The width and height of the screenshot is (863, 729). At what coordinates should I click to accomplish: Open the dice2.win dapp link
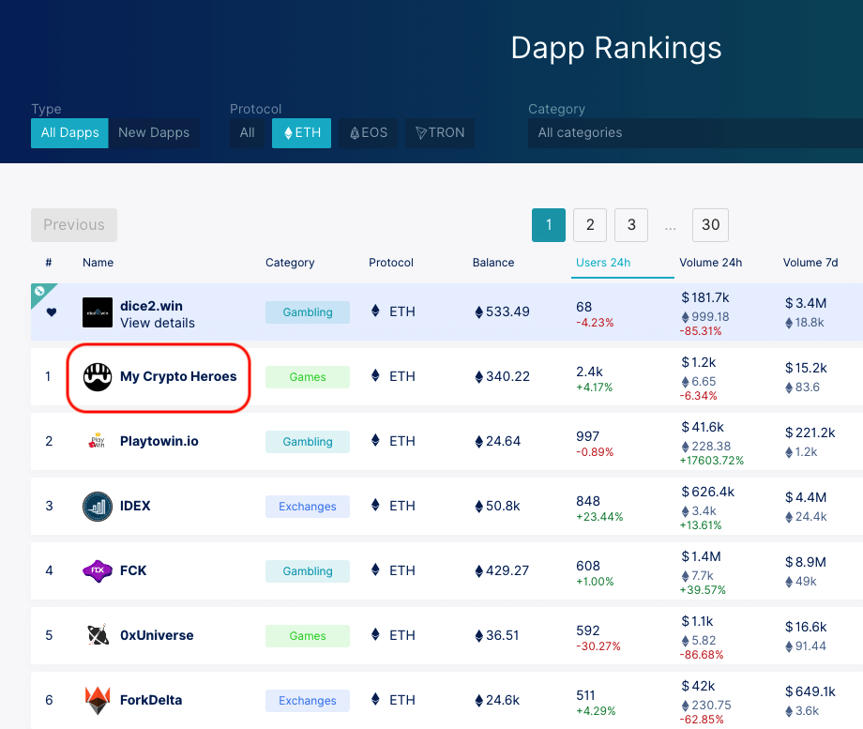tap(151, 306)
